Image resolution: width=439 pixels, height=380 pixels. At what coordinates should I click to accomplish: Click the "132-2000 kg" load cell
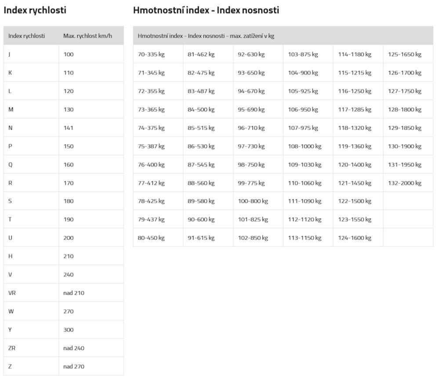[404, 183]
